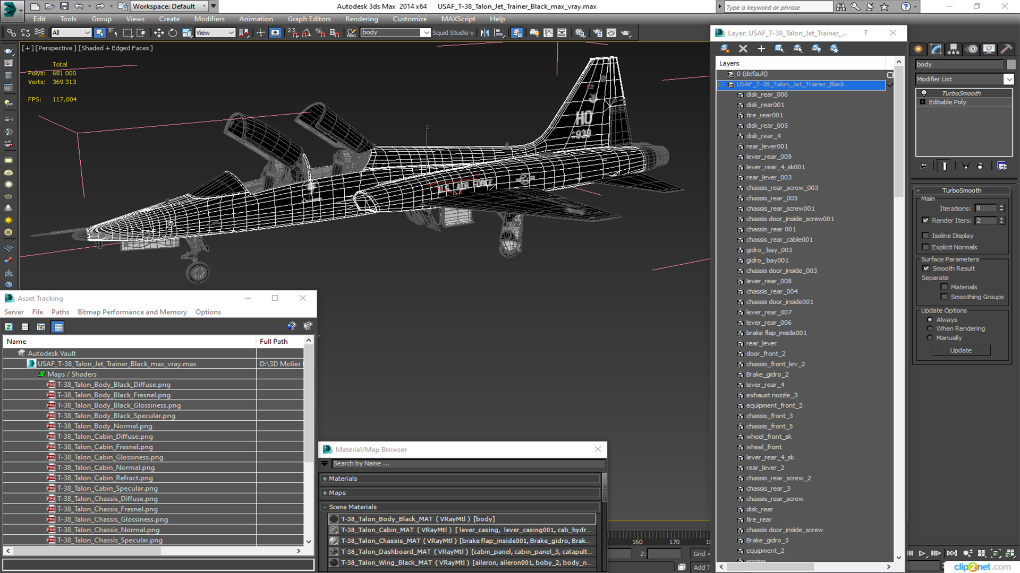The width and height of the screenshot is (1020, 573).
Task: Click Create New Layer icon
Action: [725, 49]
